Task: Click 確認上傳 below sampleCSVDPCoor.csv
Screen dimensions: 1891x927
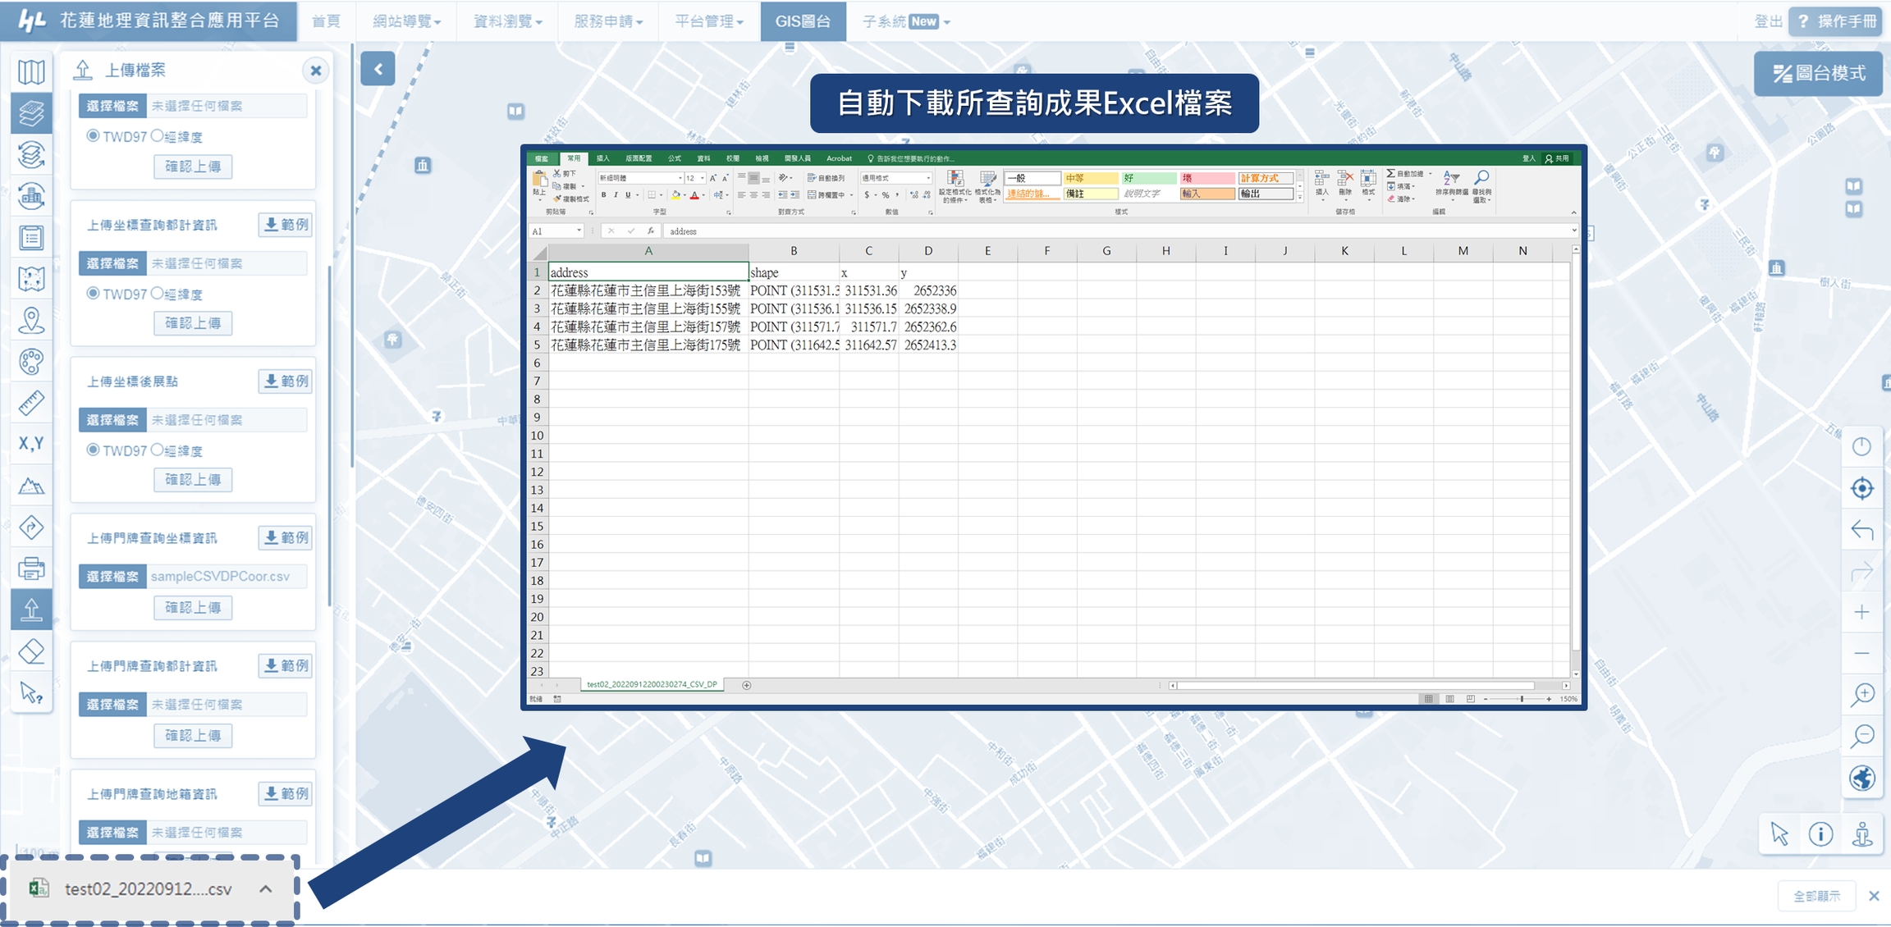Action: [193, 608]
